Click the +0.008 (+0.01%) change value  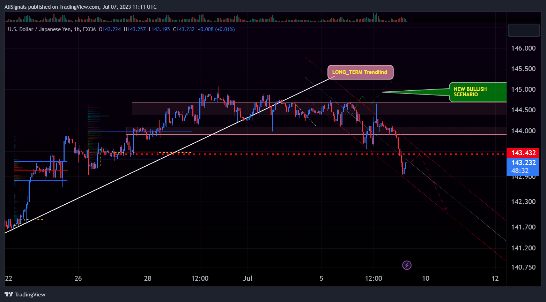(216, 29)
